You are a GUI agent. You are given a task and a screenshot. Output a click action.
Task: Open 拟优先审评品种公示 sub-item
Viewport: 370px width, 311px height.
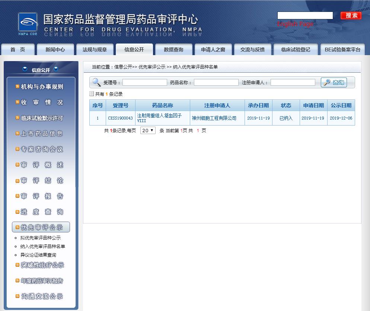pos(40,238)
